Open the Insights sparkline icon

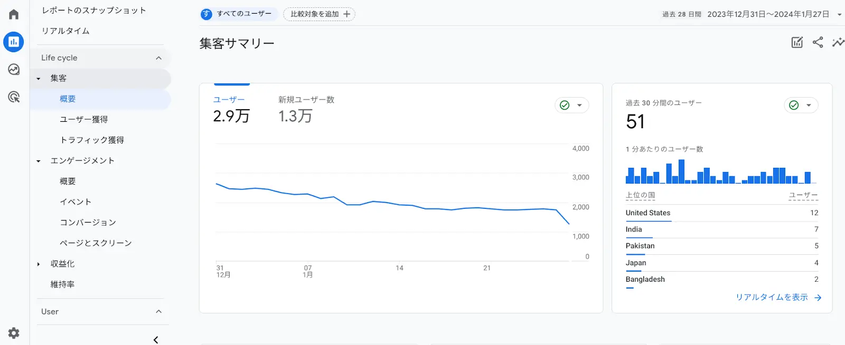pos(838,43)
